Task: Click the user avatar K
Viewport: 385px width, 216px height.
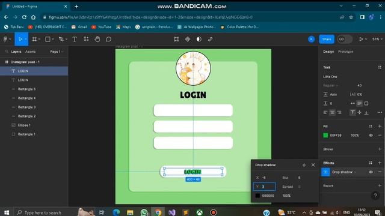Action: 312,39
